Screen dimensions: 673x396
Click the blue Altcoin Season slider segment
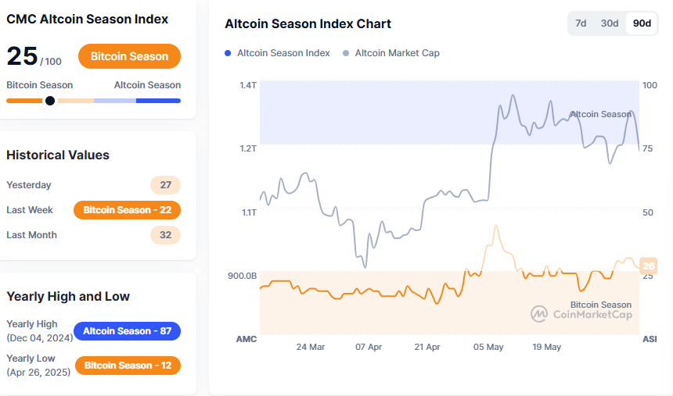pos(158,100)
